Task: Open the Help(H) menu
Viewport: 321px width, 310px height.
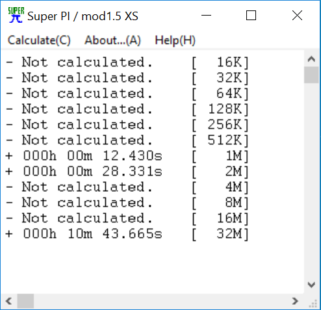Action: click(175, 40)
